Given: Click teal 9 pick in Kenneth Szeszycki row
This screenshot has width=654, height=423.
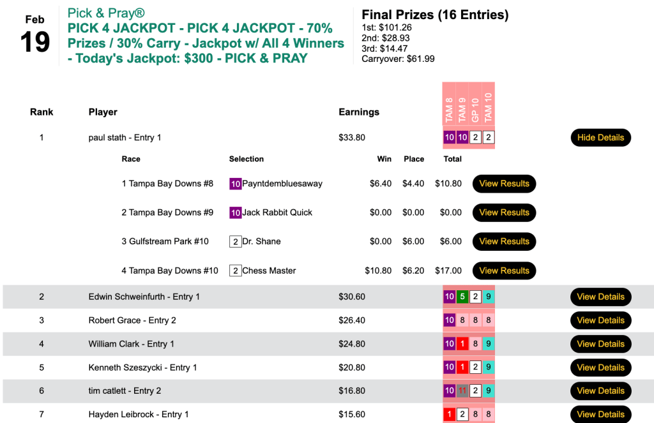Looking at the screenshot, I should point(488,367).
